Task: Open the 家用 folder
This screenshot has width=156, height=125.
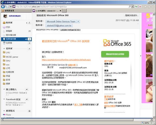Action: (8, 80)
